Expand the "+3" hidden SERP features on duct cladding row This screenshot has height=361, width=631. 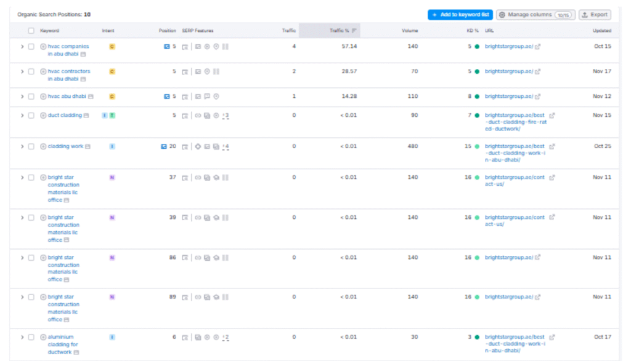(x=225, y=115)
